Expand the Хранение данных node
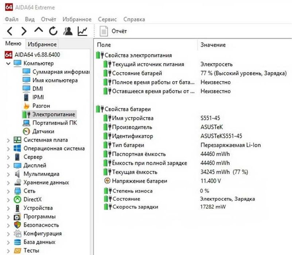 pos(8,183)
